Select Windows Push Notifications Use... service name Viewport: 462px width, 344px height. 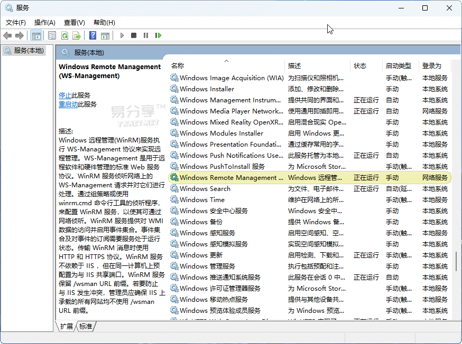pyautogui.click(x=232, y=155)
